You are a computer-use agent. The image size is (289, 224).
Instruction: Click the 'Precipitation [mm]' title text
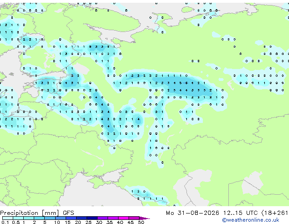pyautogui.click(x=30, y=213)
